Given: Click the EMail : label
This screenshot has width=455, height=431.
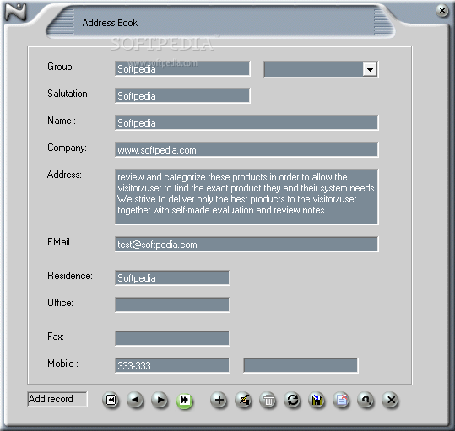Looking at the screenshot, I should coord(61,242).
